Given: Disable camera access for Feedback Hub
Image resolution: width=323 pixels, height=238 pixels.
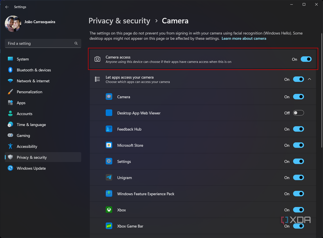Looking at the screenshot, I should [x=298, y=129].
